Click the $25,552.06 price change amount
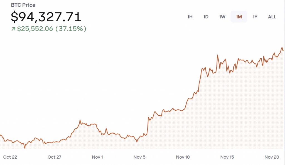This screenshot has height=165, width=285. coord(35,29)
